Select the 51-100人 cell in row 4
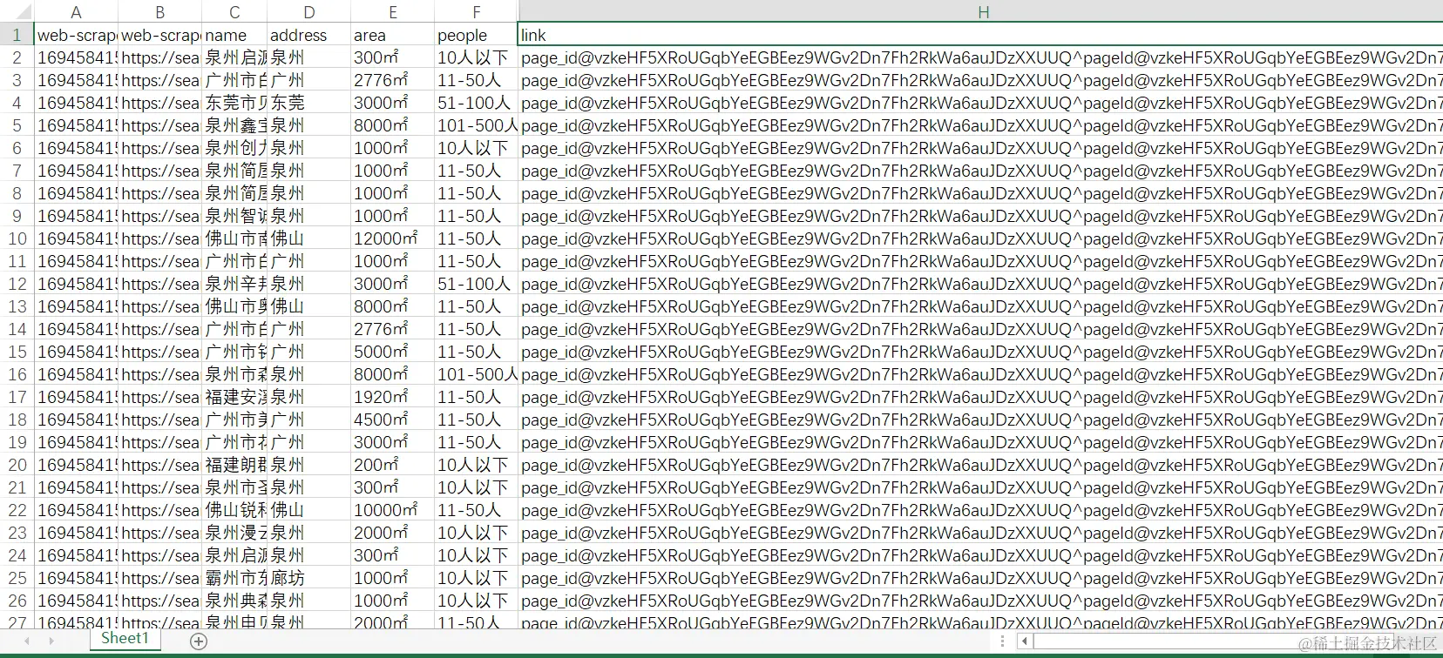The image size is (1443, 658). (477, 103)
